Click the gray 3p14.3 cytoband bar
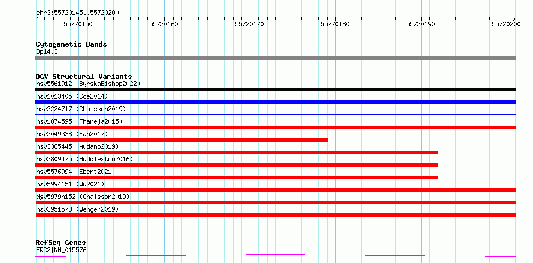533x263 pixels. tap(275, 58)
